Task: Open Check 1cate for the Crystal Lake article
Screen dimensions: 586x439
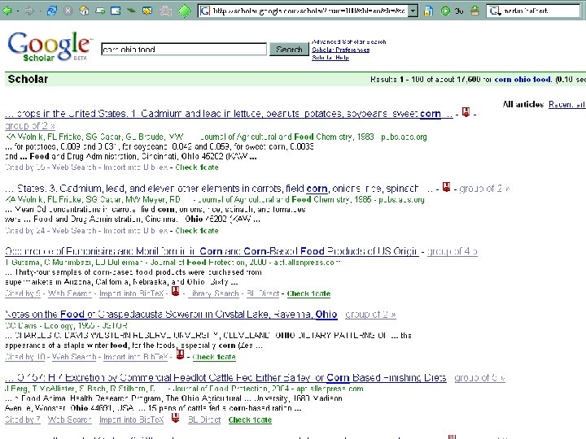Action: click(x=214, y=357)
